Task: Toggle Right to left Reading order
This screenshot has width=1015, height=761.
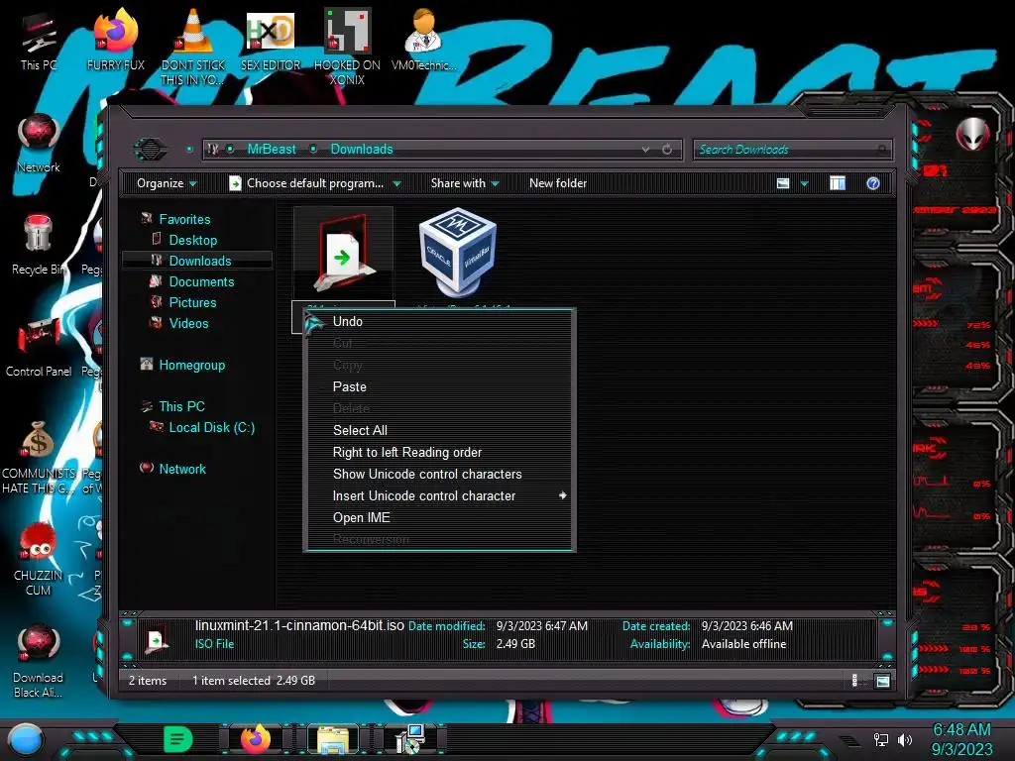Action: [x=439, y=452]
